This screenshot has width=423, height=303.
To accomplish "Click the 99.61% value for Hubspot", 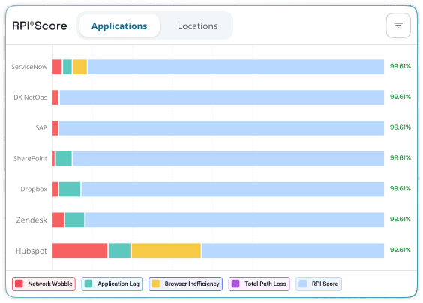I will coord(400,250).
